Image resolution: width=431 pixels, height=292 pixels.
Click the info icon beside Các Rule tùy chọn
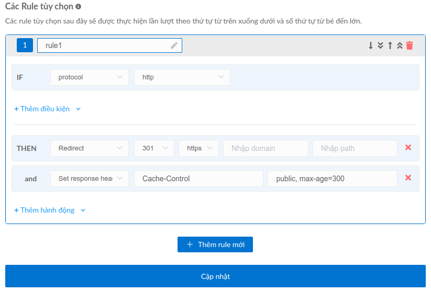79,7
